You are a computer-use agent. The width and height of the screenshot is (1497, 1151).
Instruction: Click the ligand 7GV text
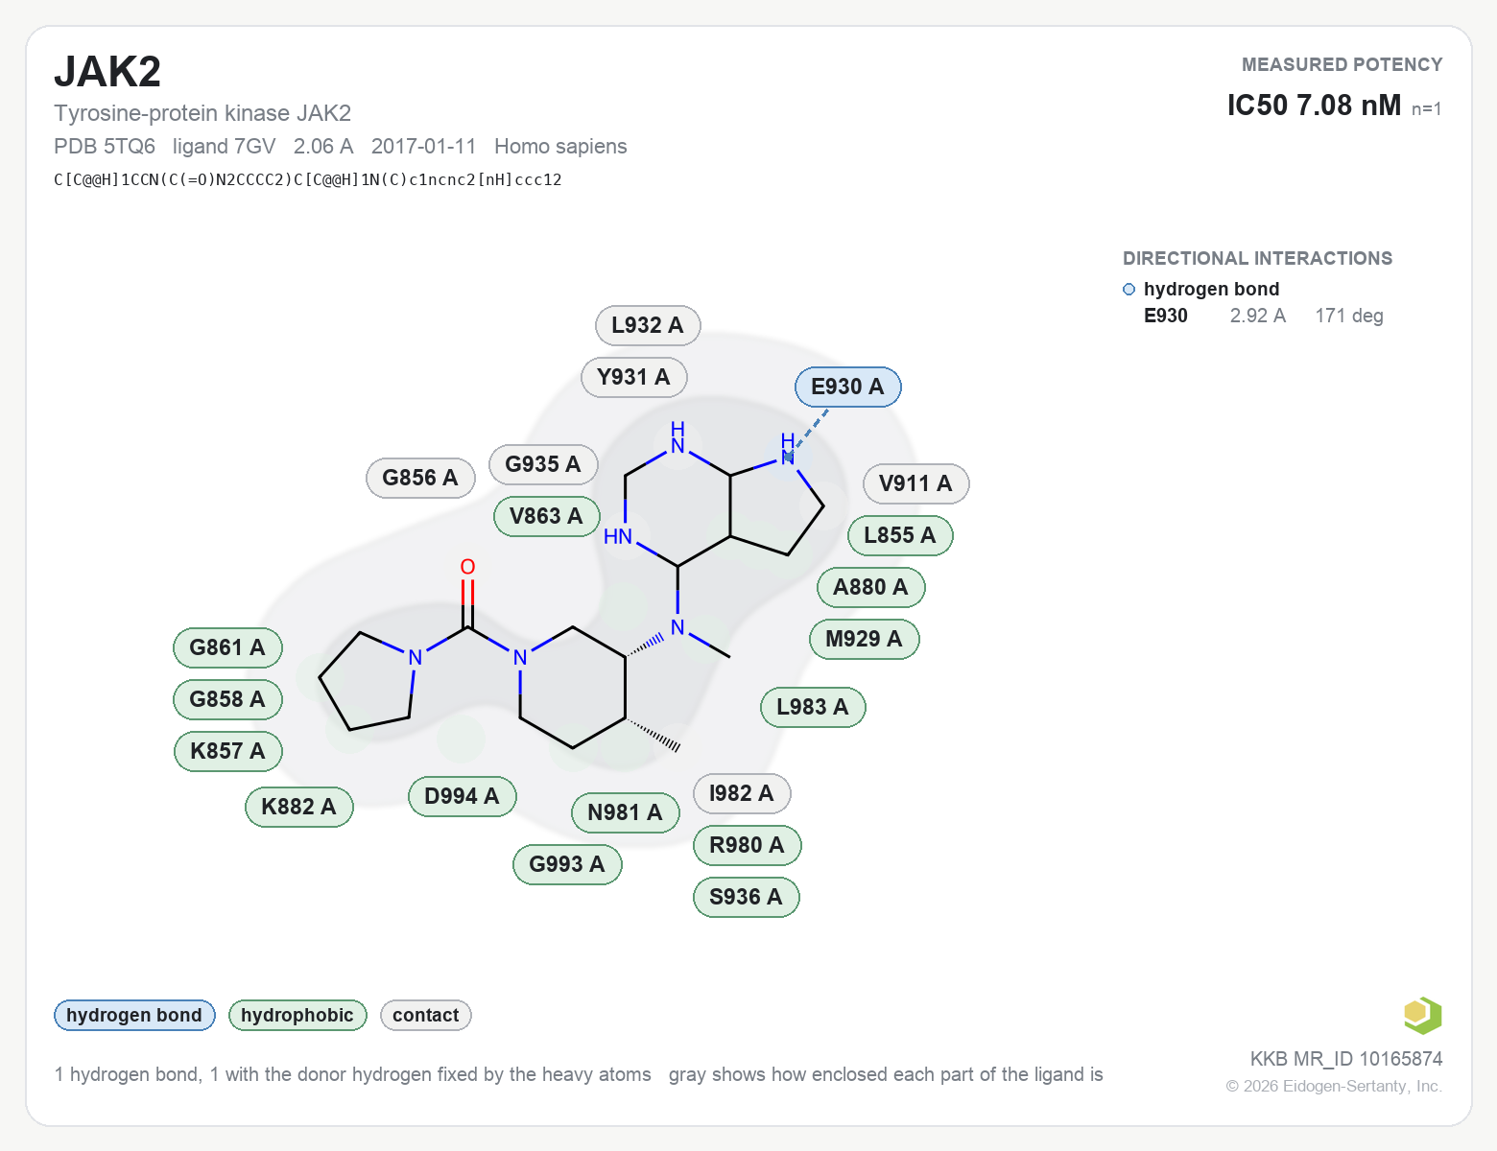tap(225, 146)
